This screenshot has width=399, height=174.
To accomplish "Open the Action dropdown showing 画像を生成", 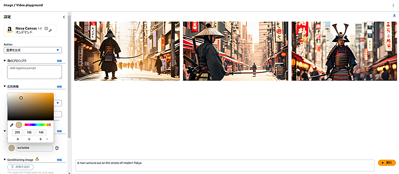I will coord(33,50).
